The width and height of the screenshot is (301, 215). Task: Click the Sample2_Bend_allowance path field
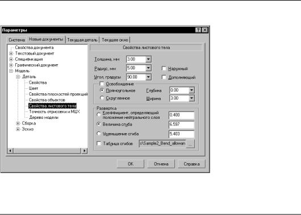click(162, 143)
